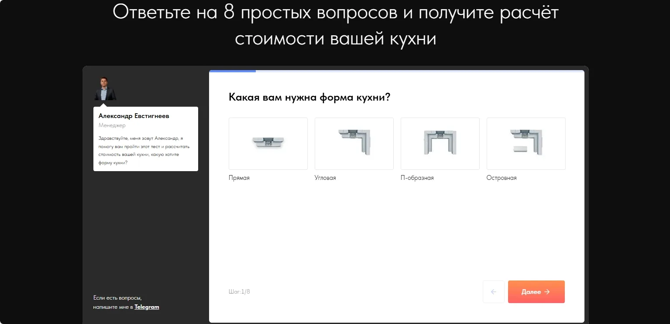Click the back arrow button
This screenshot has width=670, height=324.
(x=494, y=292)
